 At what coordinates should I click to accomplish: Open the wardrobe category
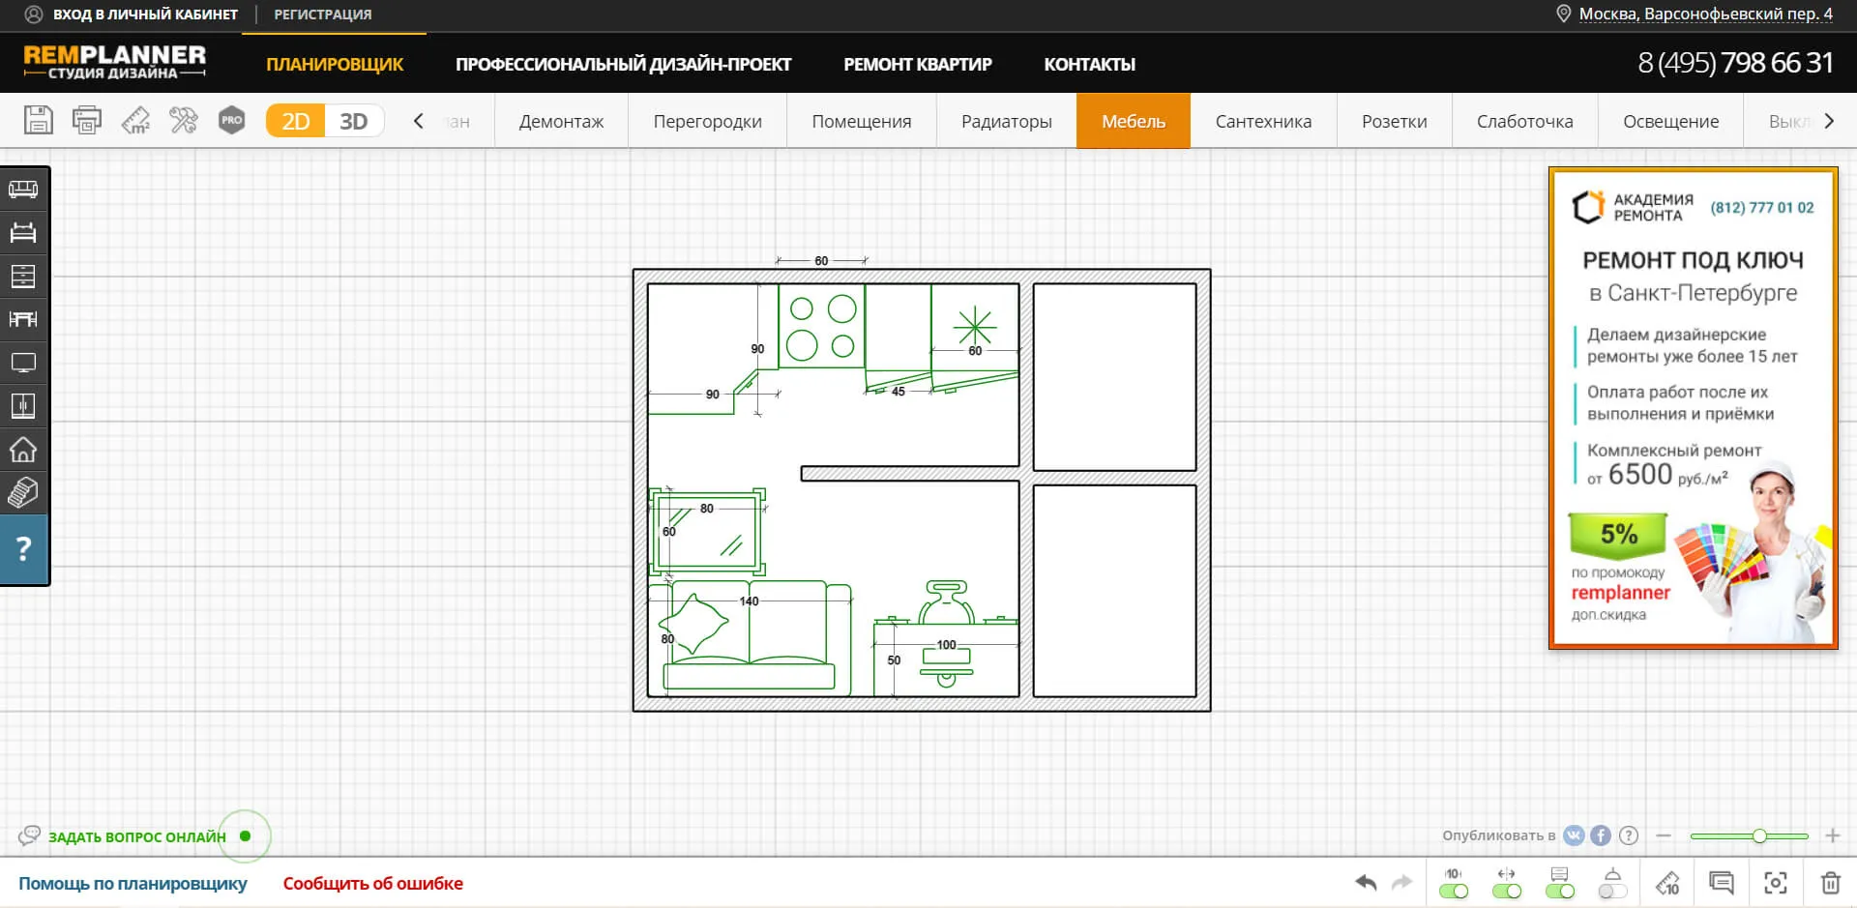pos(23,406)
